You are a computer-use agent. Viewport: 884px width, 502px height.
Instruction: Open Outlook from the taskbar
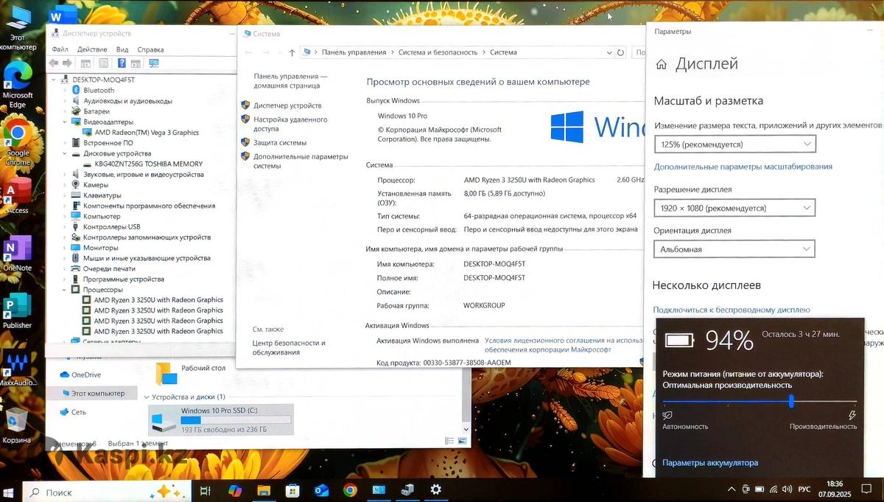click(321, 490)
